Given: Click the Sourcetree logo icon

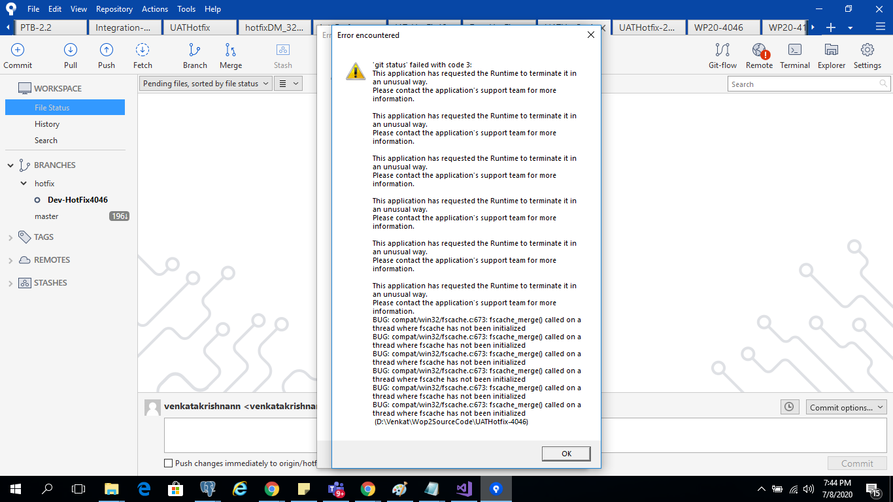Looking at the screenshot, I should coord(10,8).
